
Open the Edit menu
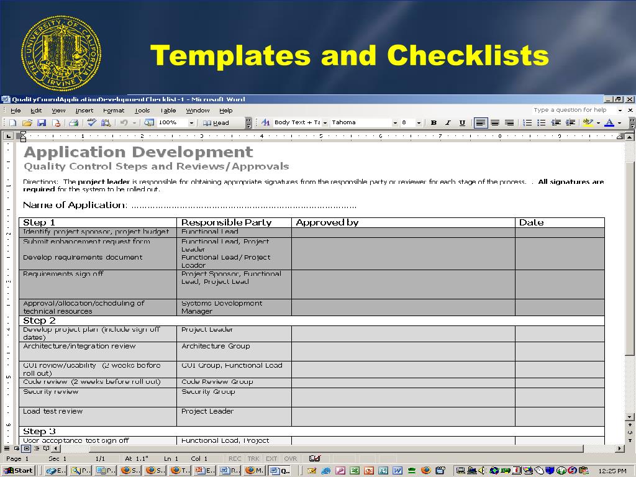pyautogui.click(x=36, y=111)
